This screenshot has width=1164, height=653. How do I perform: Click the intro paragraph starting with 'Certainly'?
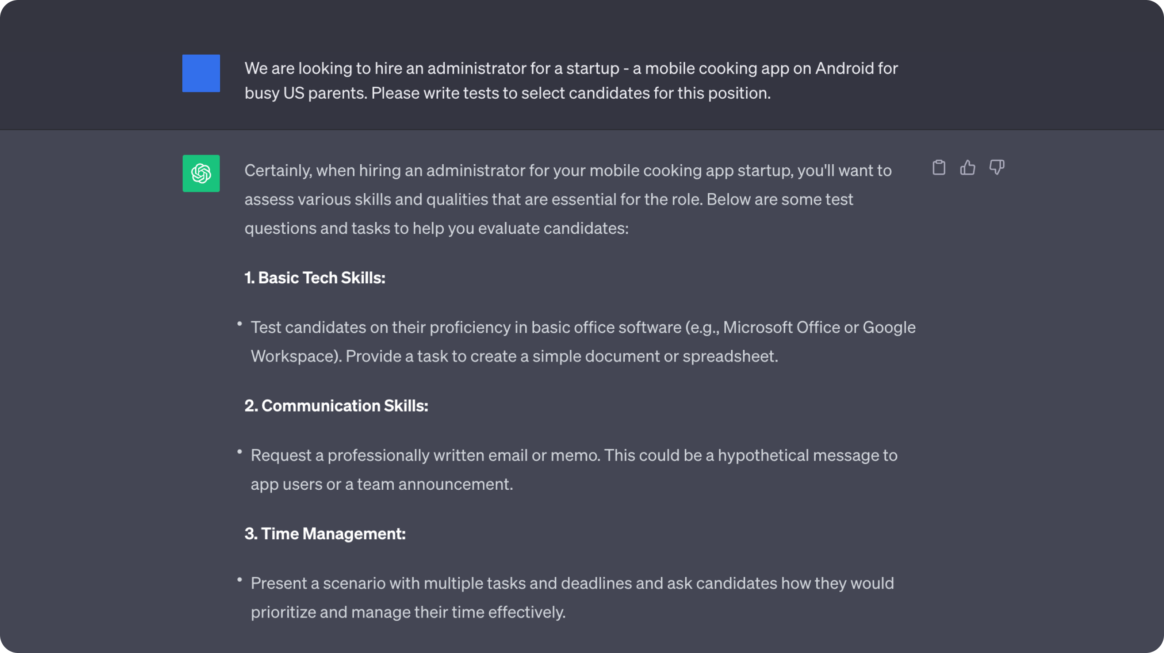click(x=568, y=199)
